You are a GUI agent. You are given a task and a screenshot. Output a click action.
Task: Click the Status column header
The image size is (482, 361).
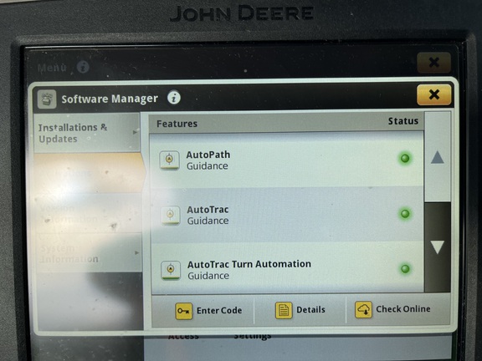(x=403, y=121)
